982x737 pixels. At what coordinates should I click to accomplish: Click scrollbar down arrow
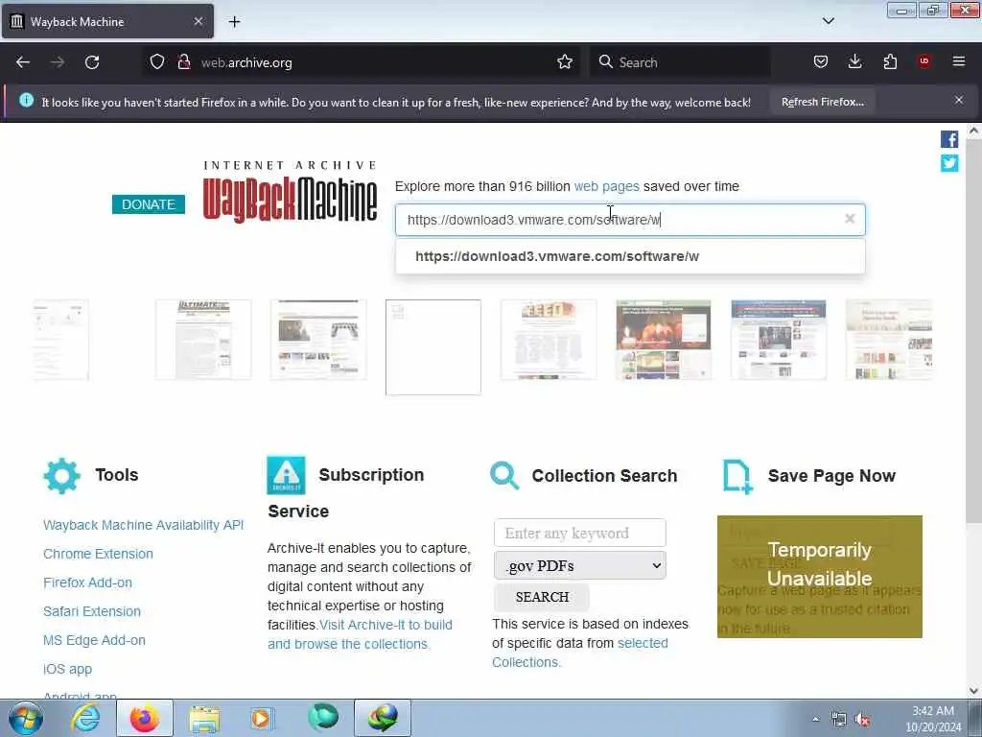coord(973,691)
